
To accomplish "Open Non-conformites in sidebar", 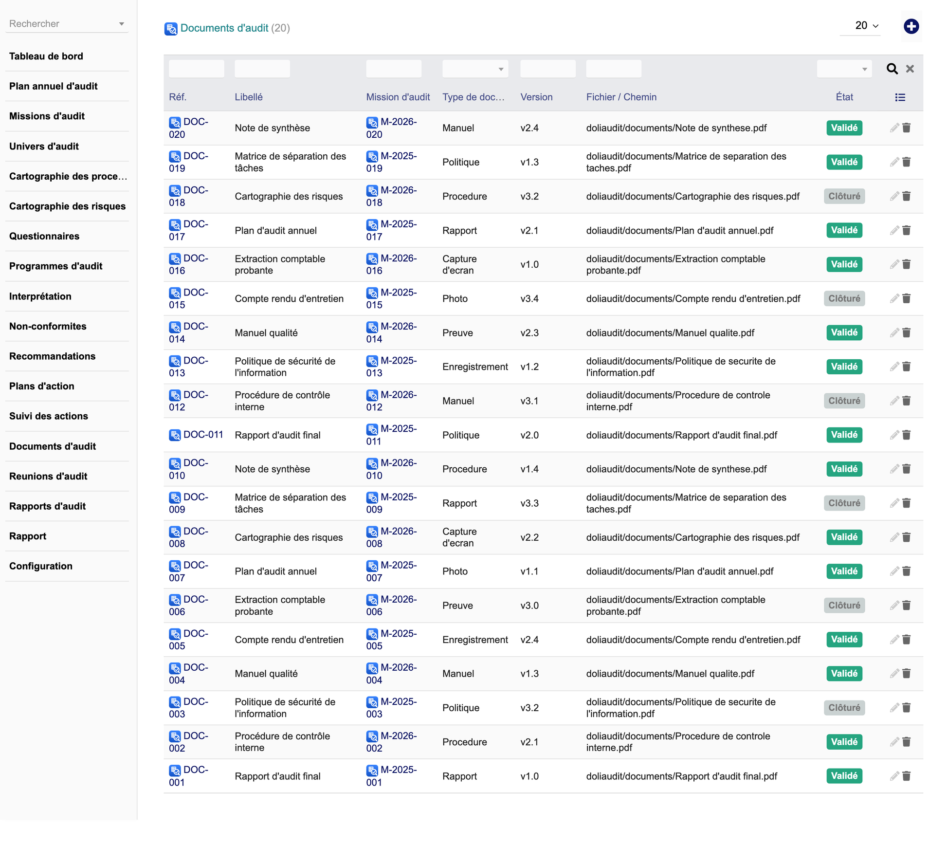I will click(x=48, y=326).
